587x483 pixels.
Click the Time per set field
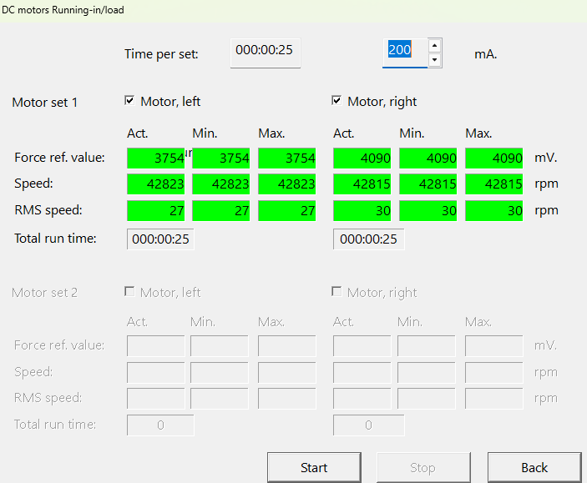[265, 53]
